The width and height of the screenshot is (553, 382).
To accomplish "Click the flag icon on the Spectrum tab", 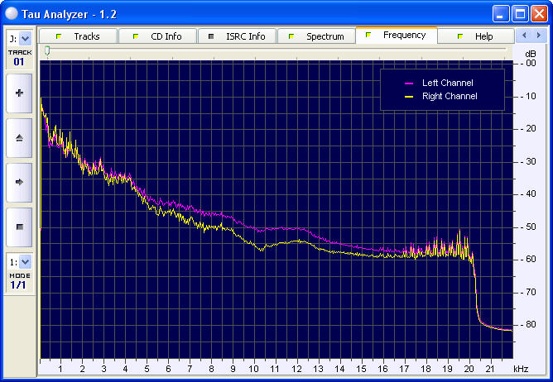I will coord(291,36).
